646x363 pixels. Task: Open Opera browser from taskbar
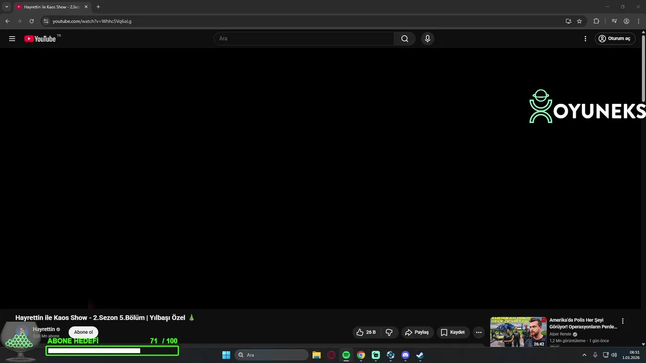[332, 355]
